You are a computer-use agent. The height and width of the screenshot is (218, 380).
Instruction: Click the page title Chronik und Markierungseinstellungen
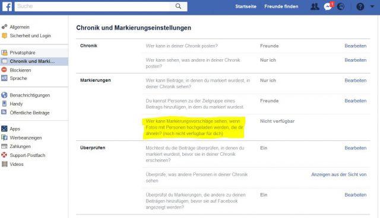(134, 28)
